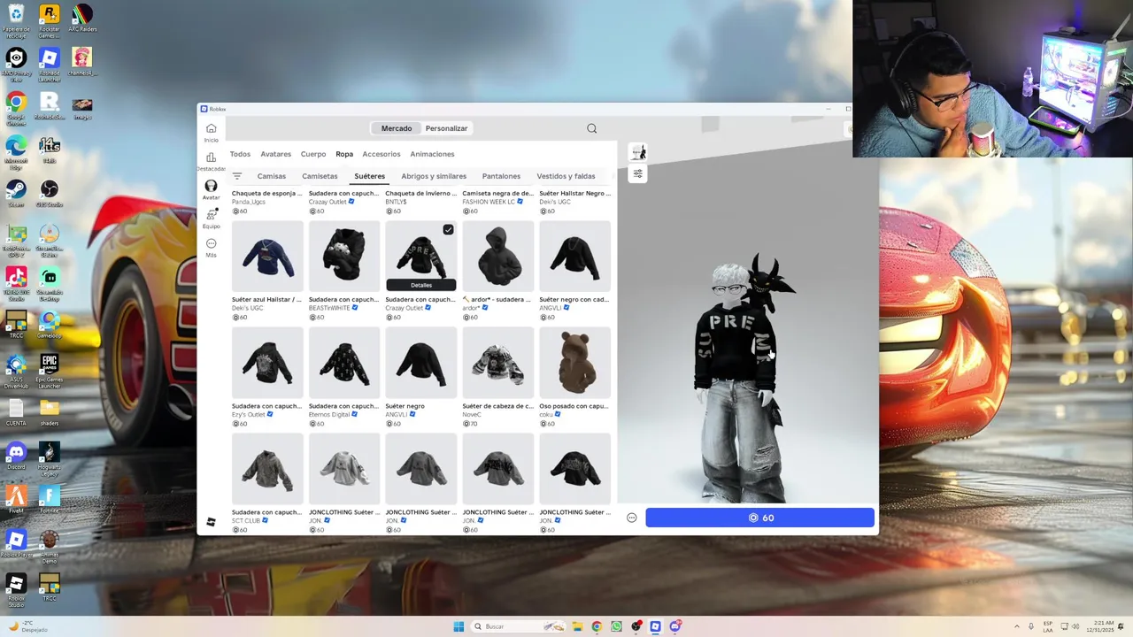The height and width of the screenshot is (637, 1133).
Task: Click the taskbar Buscar search box
Action: point(520,626)
